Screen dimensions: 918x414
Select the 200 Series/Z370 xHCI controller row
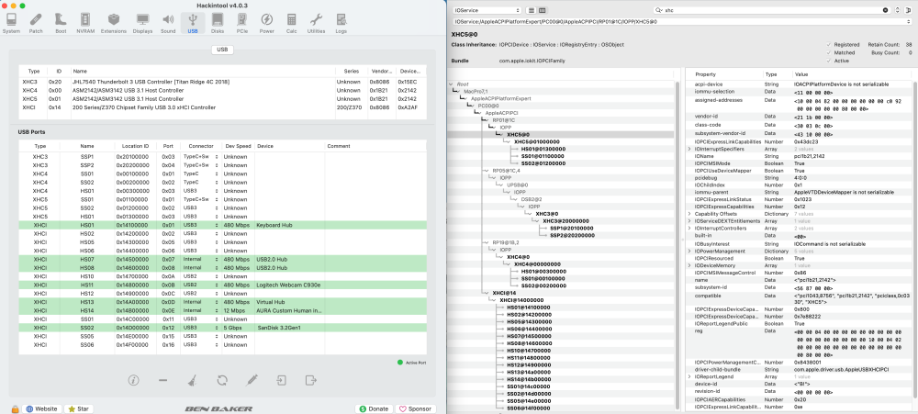(x=222, y=107)
